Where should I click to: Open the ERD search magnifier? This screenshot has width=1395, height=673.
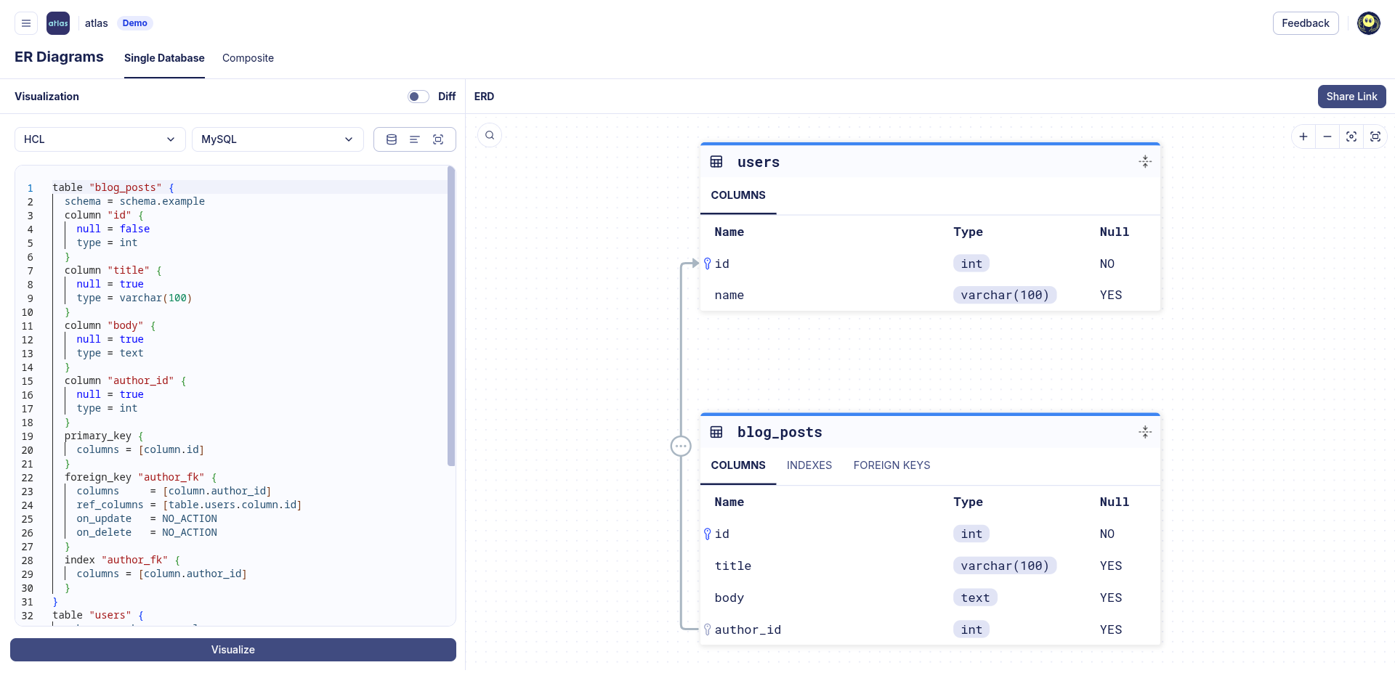490,135
